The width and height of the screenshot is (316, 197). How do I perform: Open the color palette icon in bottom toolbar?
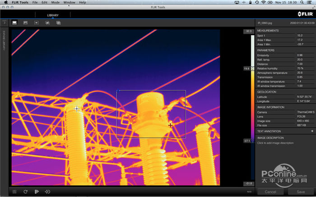(37, 192)
